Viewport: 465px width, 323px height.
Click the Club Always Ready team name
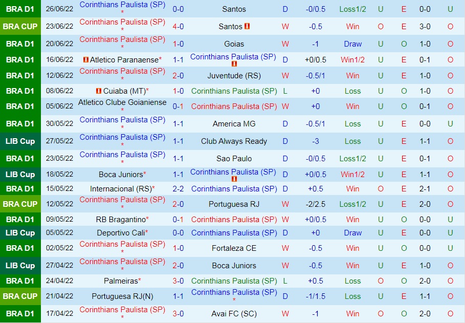coord(234,141)
